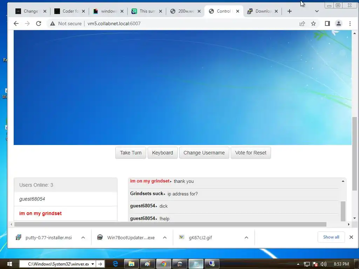The width and height of the screenshot is (359, 269).
Task: Open the profile avatar menu
Action: (339, 23)
